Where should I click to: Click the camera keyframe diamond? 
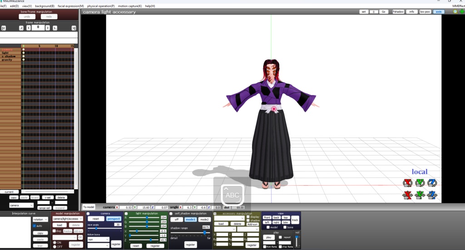tap(24, 49)
